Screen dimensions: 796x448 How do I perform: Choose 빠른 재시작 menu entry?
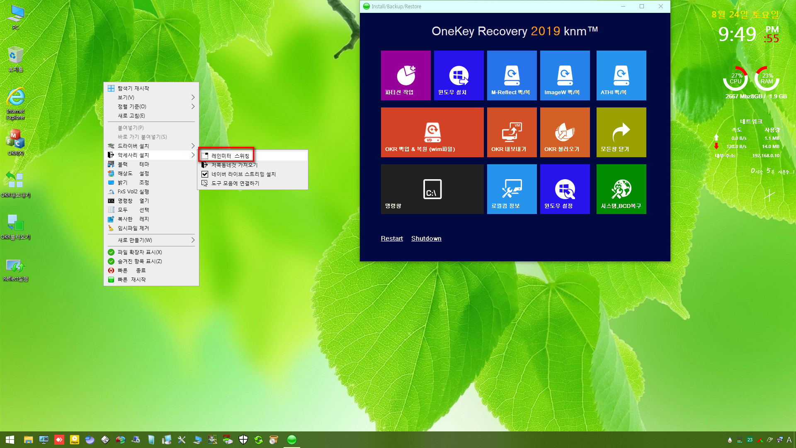click(151, 280)
